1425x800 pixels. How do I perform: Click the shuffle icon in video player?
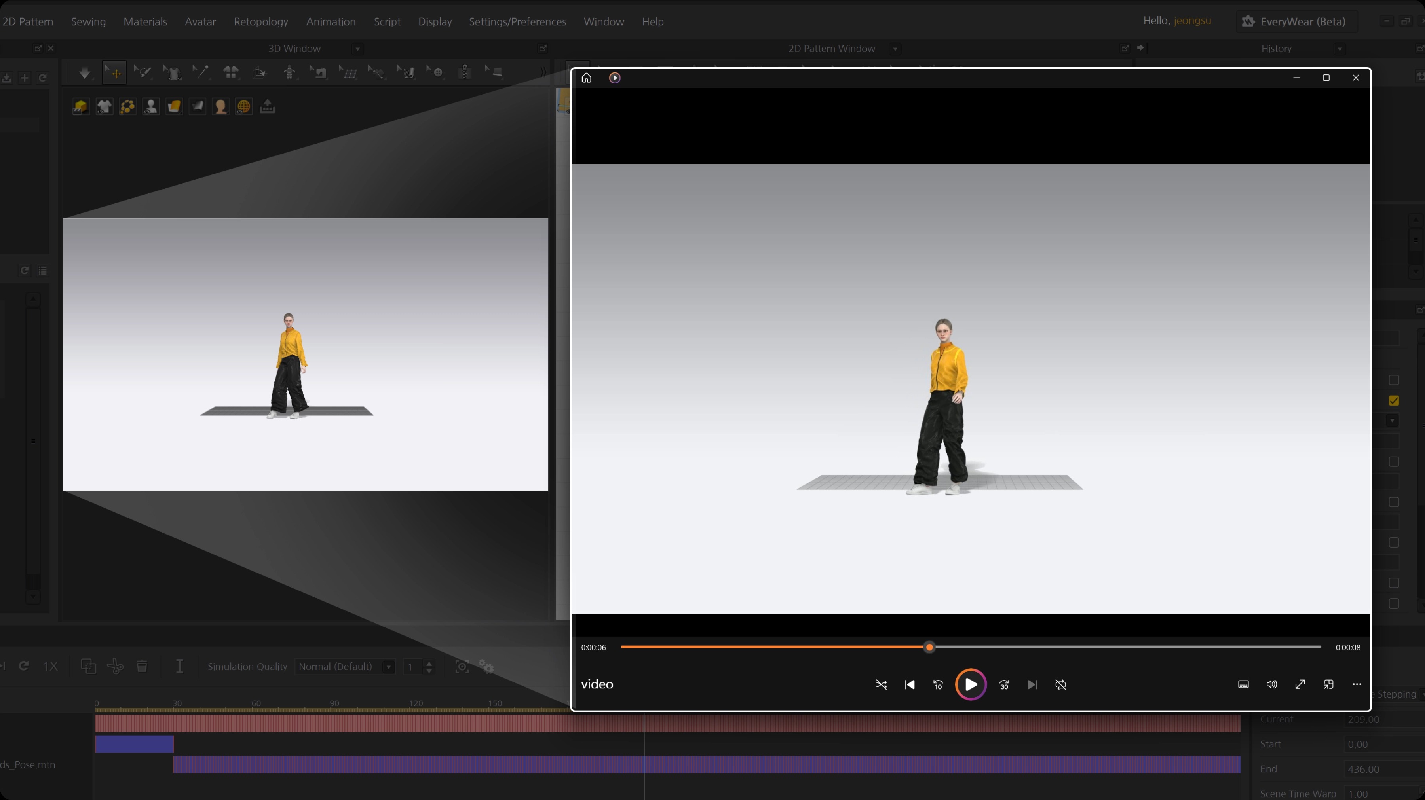coord(881,684)
